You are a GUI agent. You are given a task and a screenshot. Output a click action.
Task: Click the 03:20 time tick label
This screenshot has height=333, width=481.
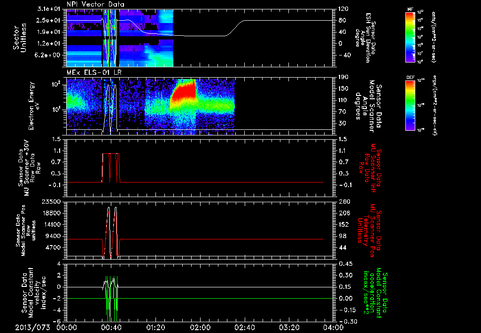point(289,328)
